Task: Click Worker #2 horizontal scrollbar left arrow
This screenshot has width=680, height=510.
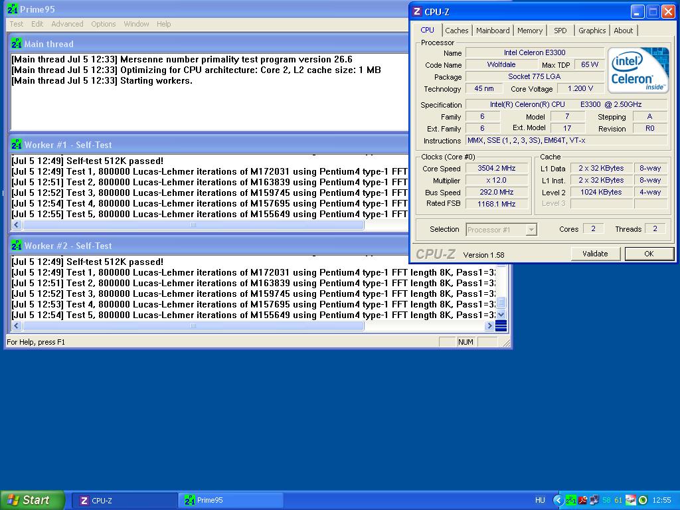Action: [17, 325]
